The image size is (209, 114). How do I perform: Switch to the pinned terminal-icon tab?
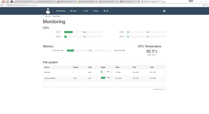pos(12,2)
